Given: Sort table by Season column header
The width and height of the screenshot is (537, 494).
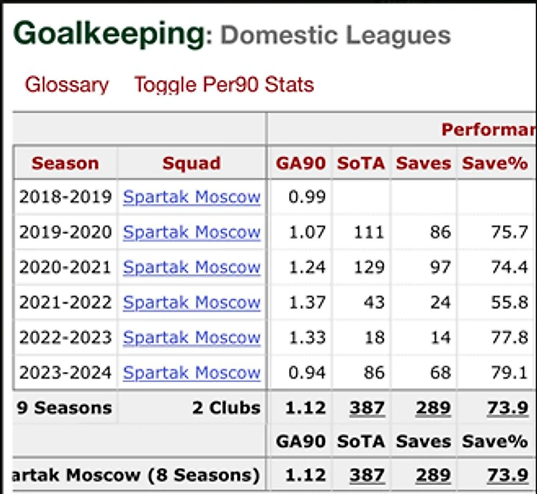Looking at the screenshot, I should 65,163.
